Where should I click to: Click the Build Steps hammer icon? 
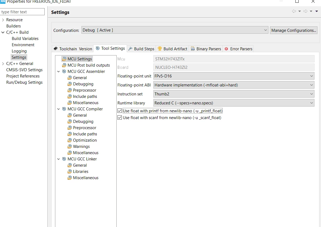pyautogui.click(x=130, y=49)
